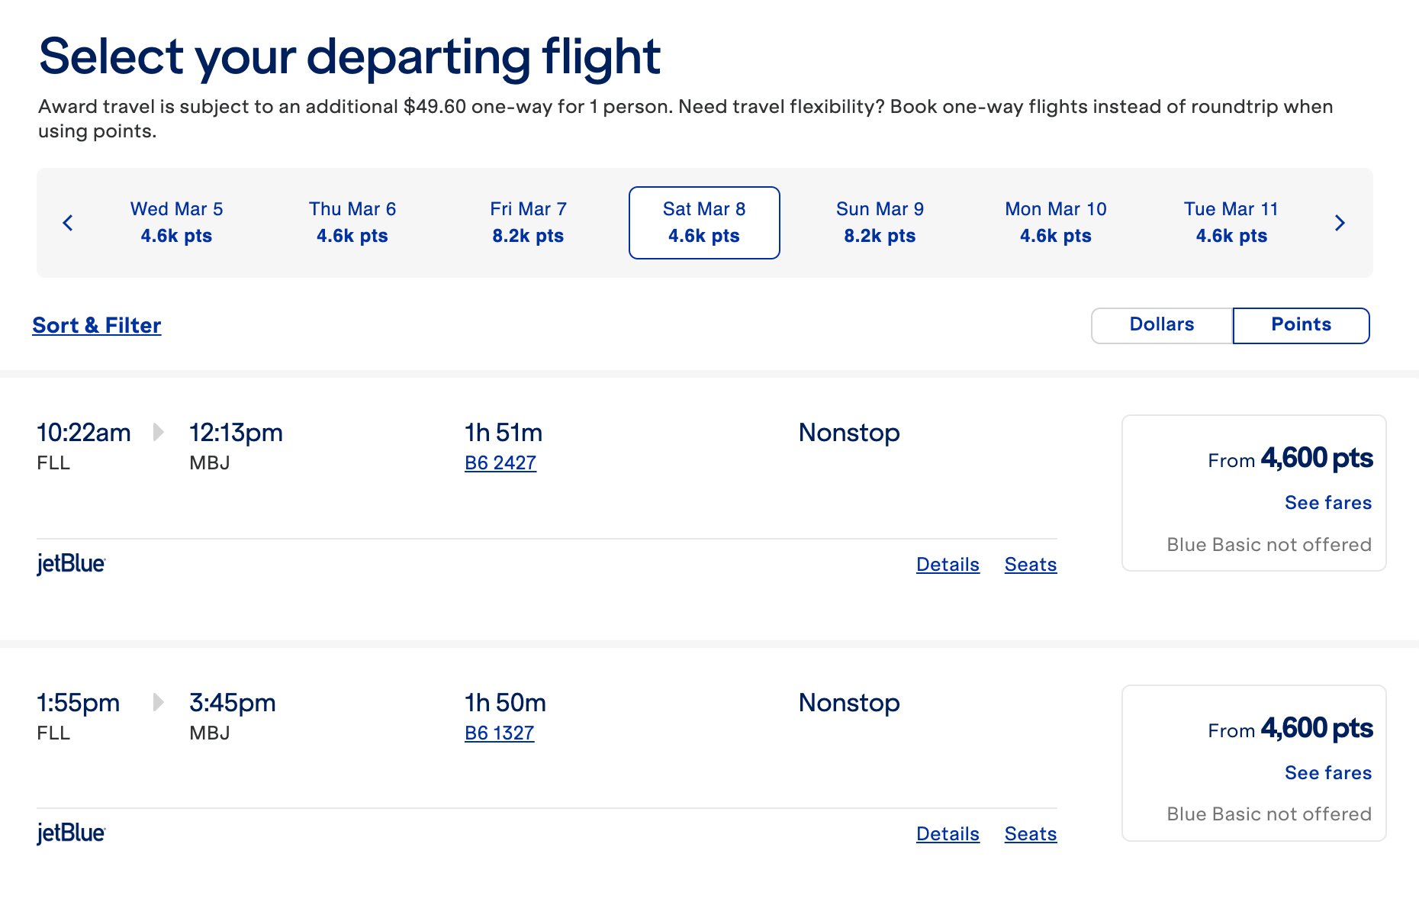Switch fare display to Points
The width and height of the screenshot is (1419, 899).
coord(1301,325)
